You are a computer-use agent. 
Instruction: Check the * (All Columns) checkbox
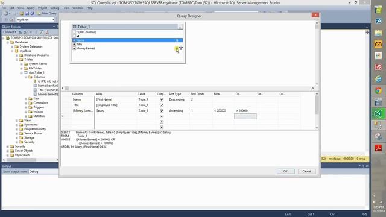pos(74,32)
